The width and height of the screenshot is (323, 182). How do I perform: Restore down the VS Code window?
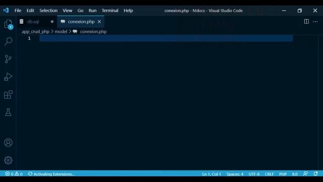tap(299, 11)
